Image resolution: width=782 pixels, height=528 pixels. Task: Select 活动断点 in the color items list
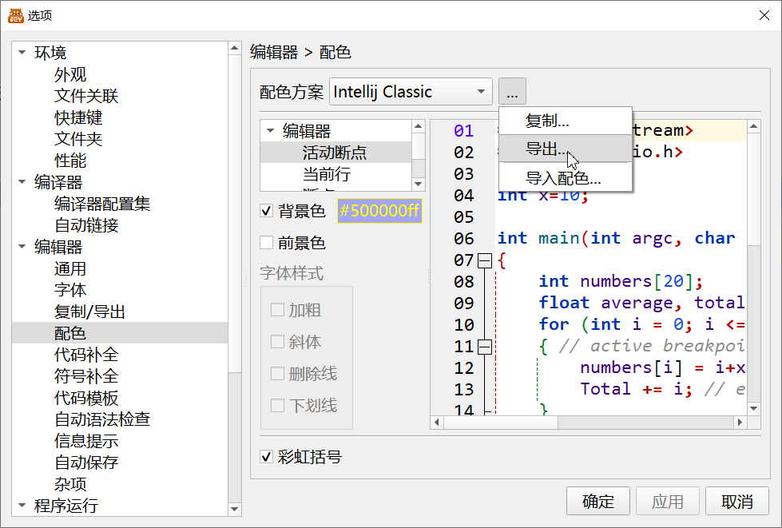(335, 152)
